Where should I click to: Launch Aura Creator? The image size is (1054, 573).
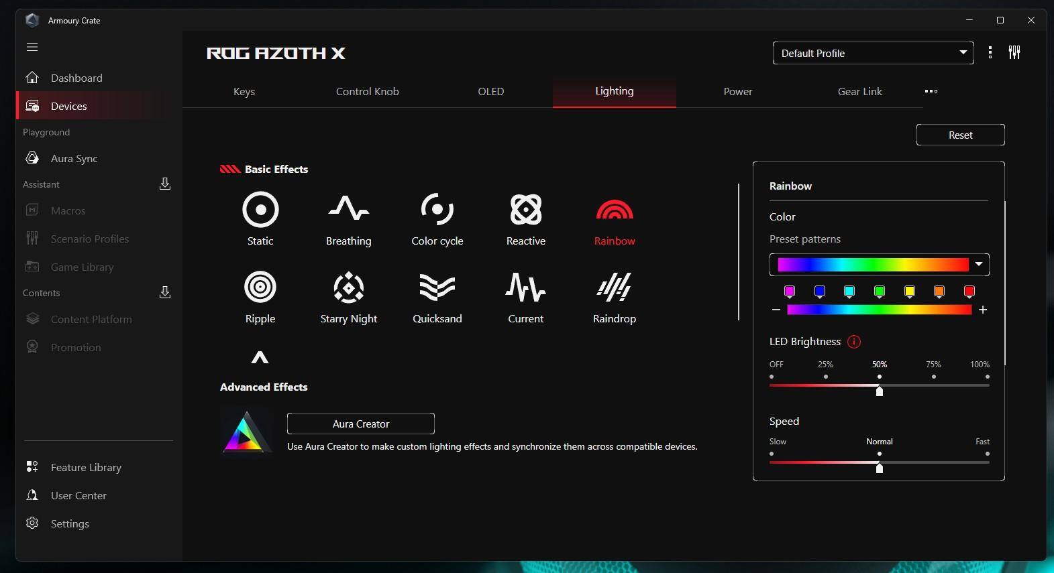click(360, 424)
